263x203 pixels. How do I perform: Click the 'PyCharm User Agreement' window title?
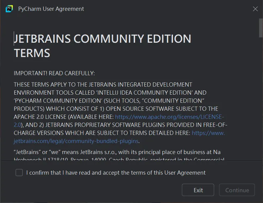pyautogui.click(x=51, y=9)
